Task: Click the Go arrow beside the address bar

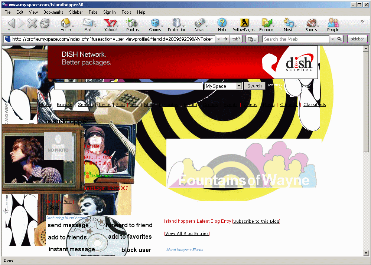Action: [x=225, y=39]
